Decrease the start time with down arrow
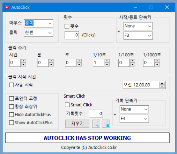 click(162, 86)
